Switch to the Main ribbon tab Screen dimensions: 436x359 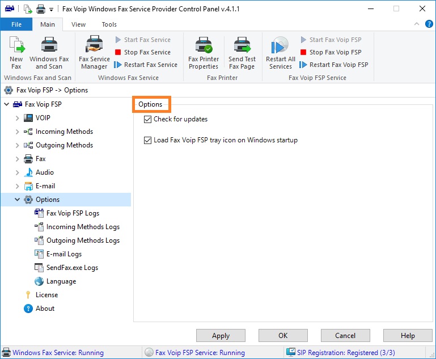pyautogui.click(x=48, y=24)
